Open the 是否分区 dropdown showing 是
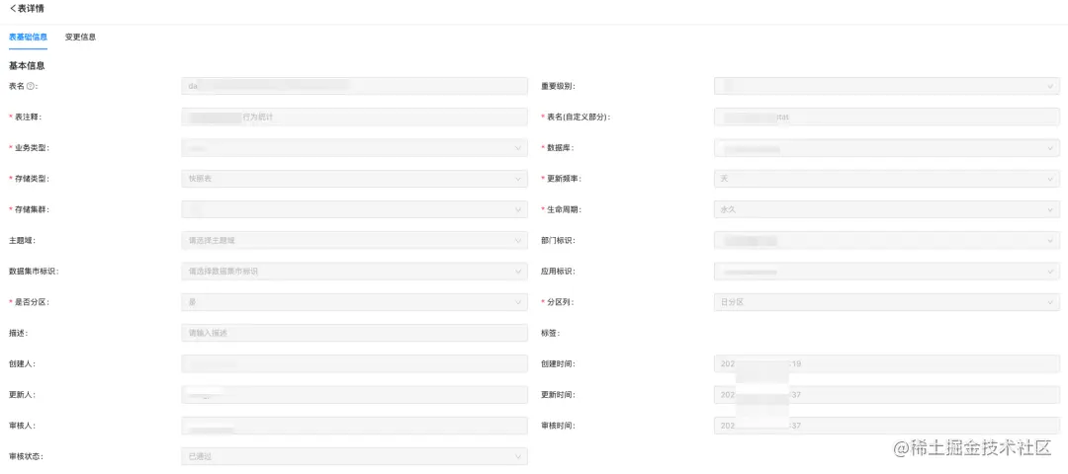 tap(354, 302)
